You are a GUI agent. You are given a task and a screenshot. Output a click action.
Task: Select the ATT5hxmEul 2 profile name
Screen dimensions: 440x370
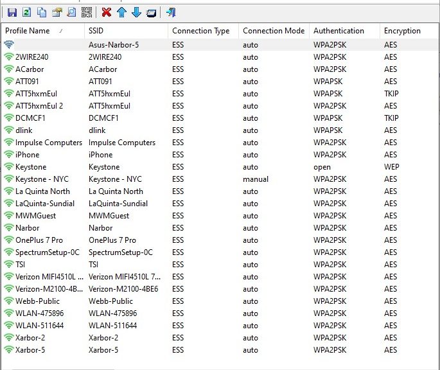(x=39, y=106)
